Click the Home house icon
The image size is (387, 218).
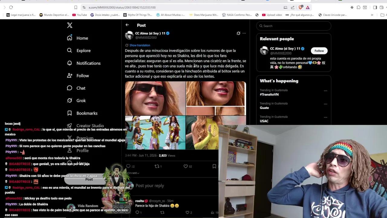click(x=70, y=38)
